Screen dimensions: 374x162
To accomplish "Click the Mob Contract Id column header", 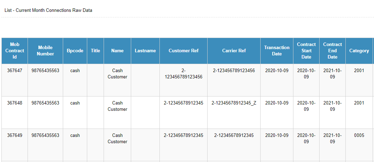I will pyautogui.click(x=15, y=51).
